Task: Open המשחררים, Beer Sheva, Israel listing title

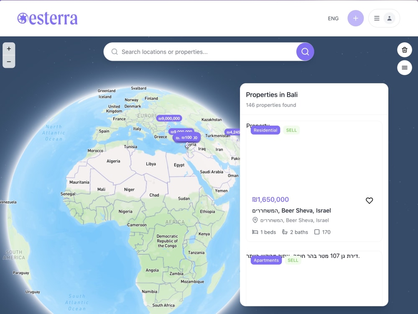Action: click(291, 211)
